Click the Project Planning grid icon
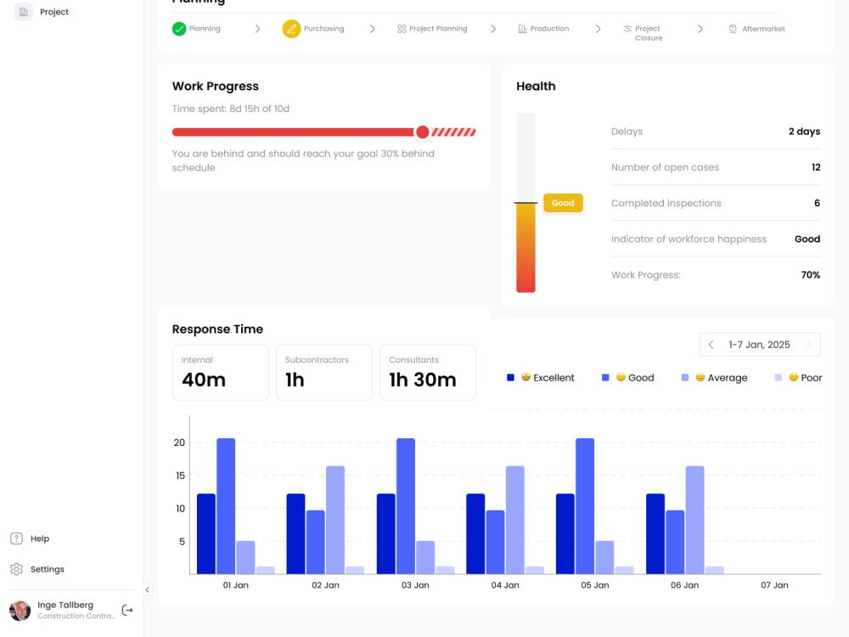Screen dimensions: 849x637 click(x=402, y=29)
